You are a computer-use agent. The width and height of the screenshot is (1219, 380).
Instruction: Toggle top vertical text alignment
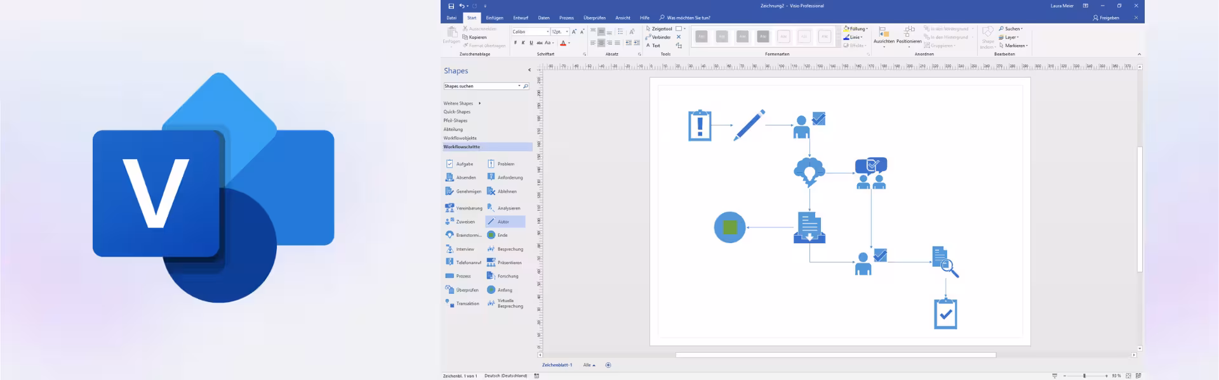(x=593, y=32)
